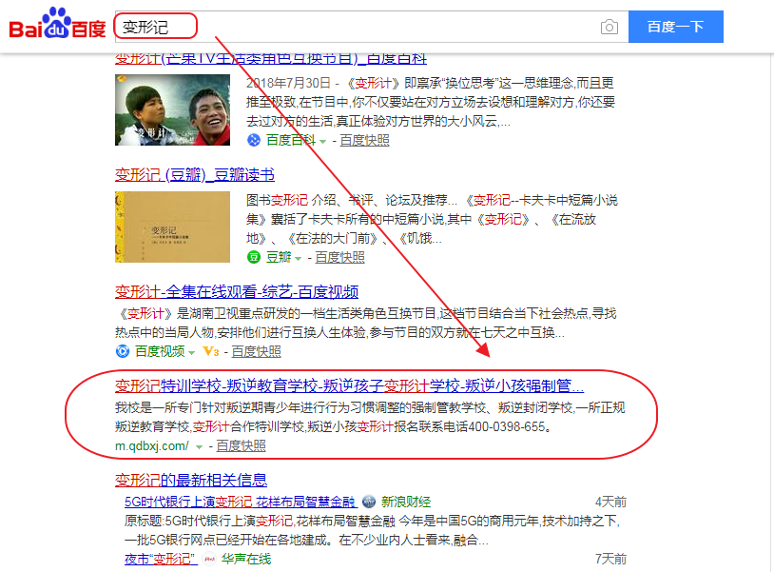Click the 新浪财经 news source icon
The image size is (774, 572).
click(369, 502)
